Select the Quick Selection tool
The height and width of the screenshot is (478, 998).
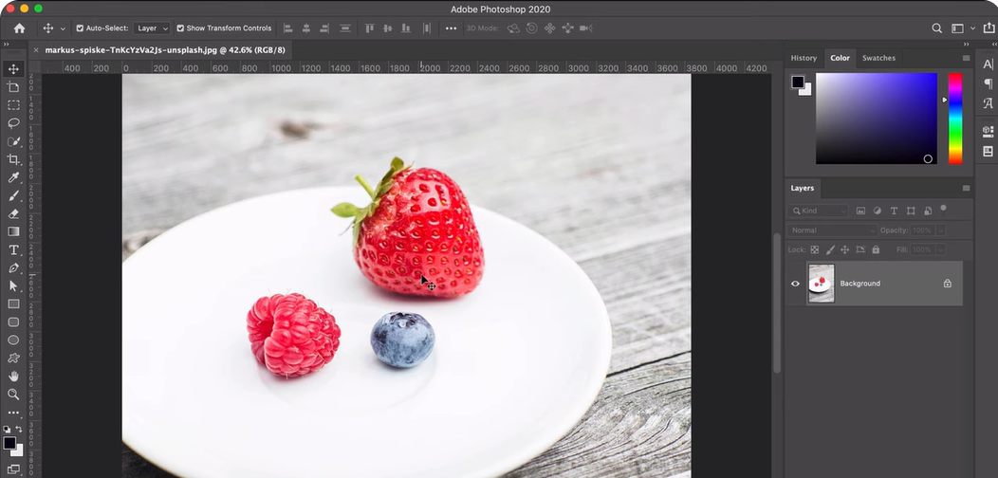(x=13, y=141)
